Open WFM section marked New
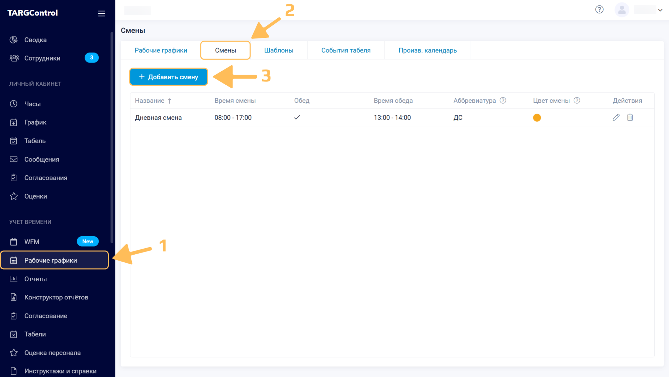 click(32, 242)
